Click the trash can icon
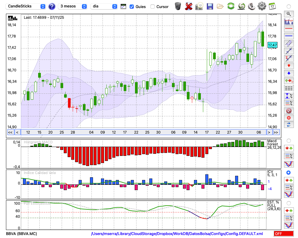This screenshot has width=298, height=238. (178, 6)
